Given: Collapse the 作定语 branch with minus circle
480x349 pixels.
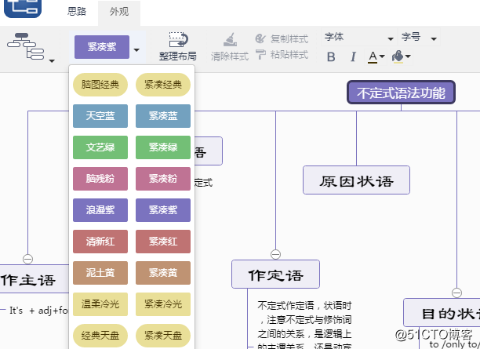Looking at the screenshot, I should [275, 254].
